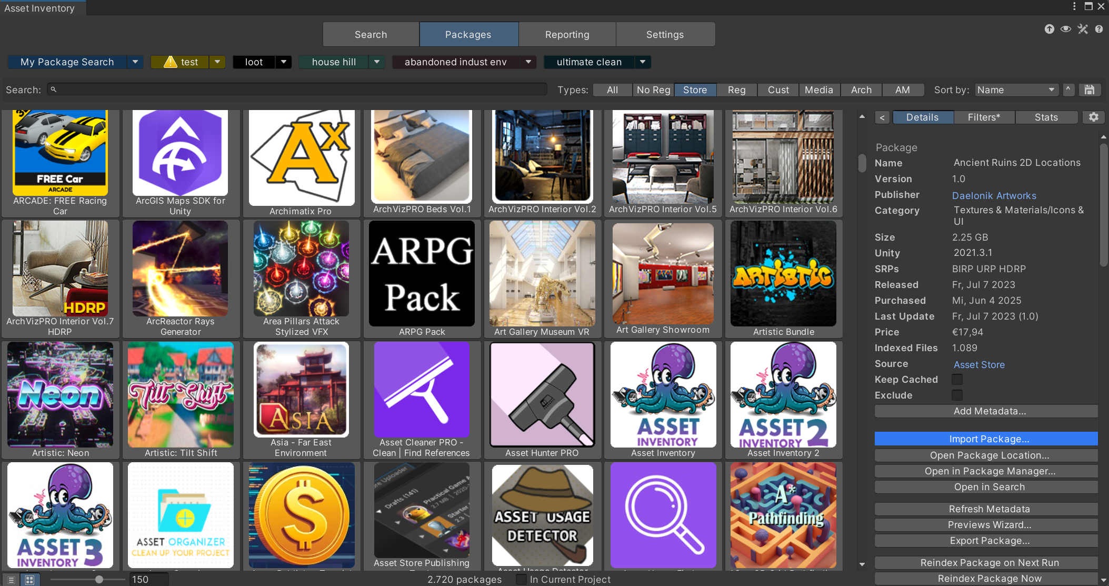Open My Package Search dropdown arrow

pos(135,62)
